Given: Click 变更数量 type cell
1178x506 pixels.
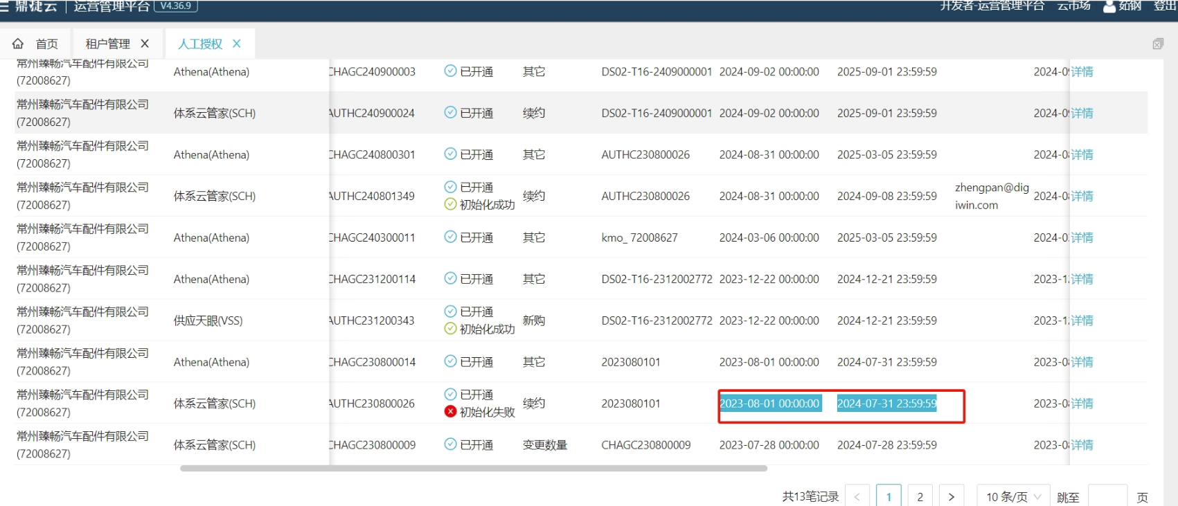Looking at the screenshot, I should [545, 445].
